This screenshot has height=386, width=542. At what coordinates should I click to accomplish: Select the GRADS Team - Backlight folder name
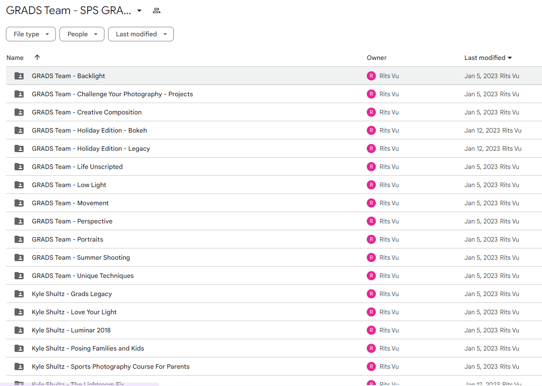coord(69,76)
